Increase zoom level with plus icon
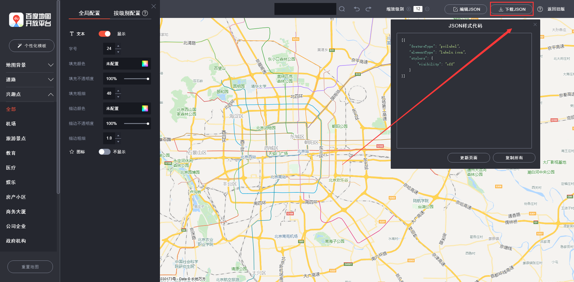Screen dimensions: 574x282 tap(409, 9)
